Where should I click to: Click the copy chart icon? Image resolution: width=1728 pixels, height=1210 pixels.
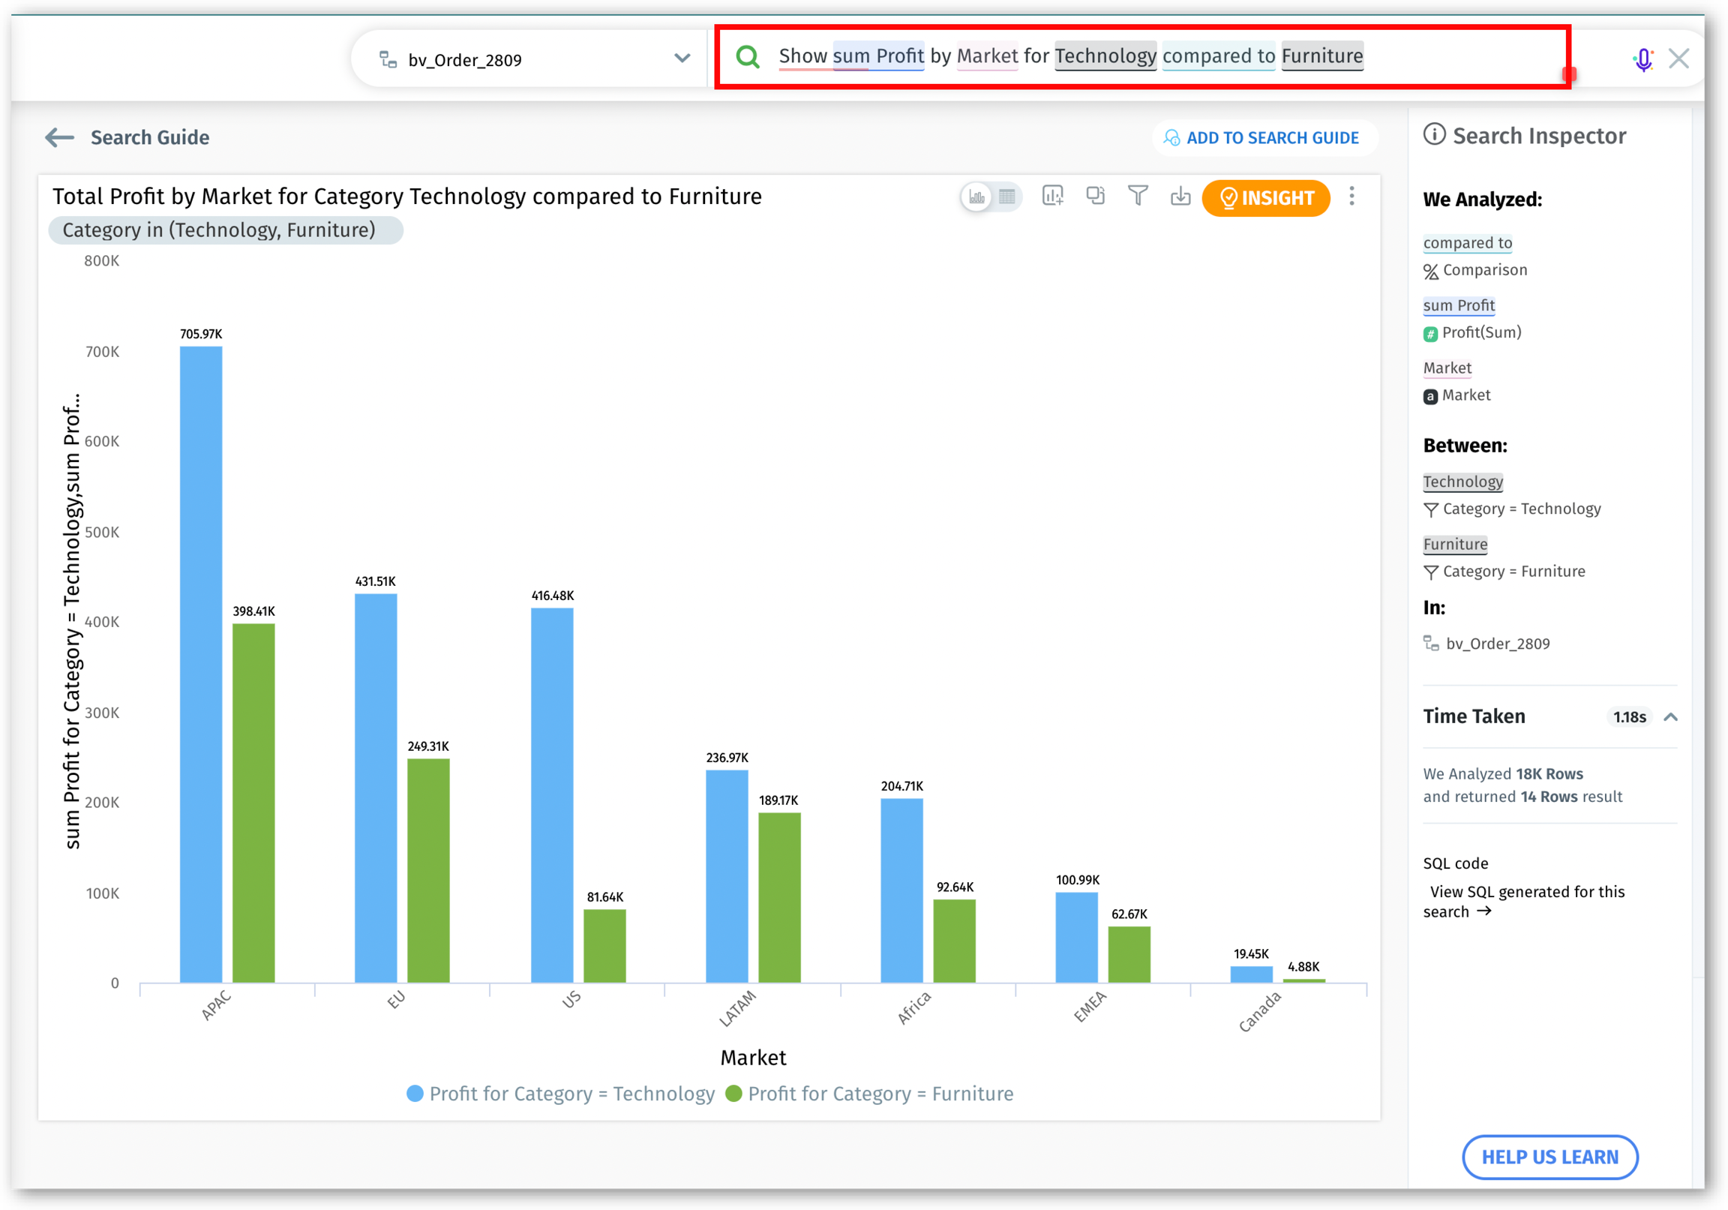coord(1095,197)
